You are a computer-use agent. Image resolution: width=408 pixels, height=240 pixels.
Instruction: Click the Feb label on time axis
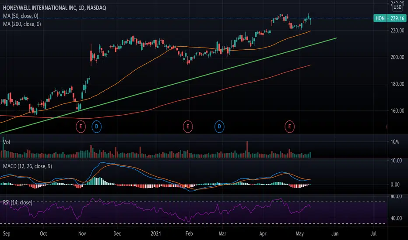(x=189, y=233)
